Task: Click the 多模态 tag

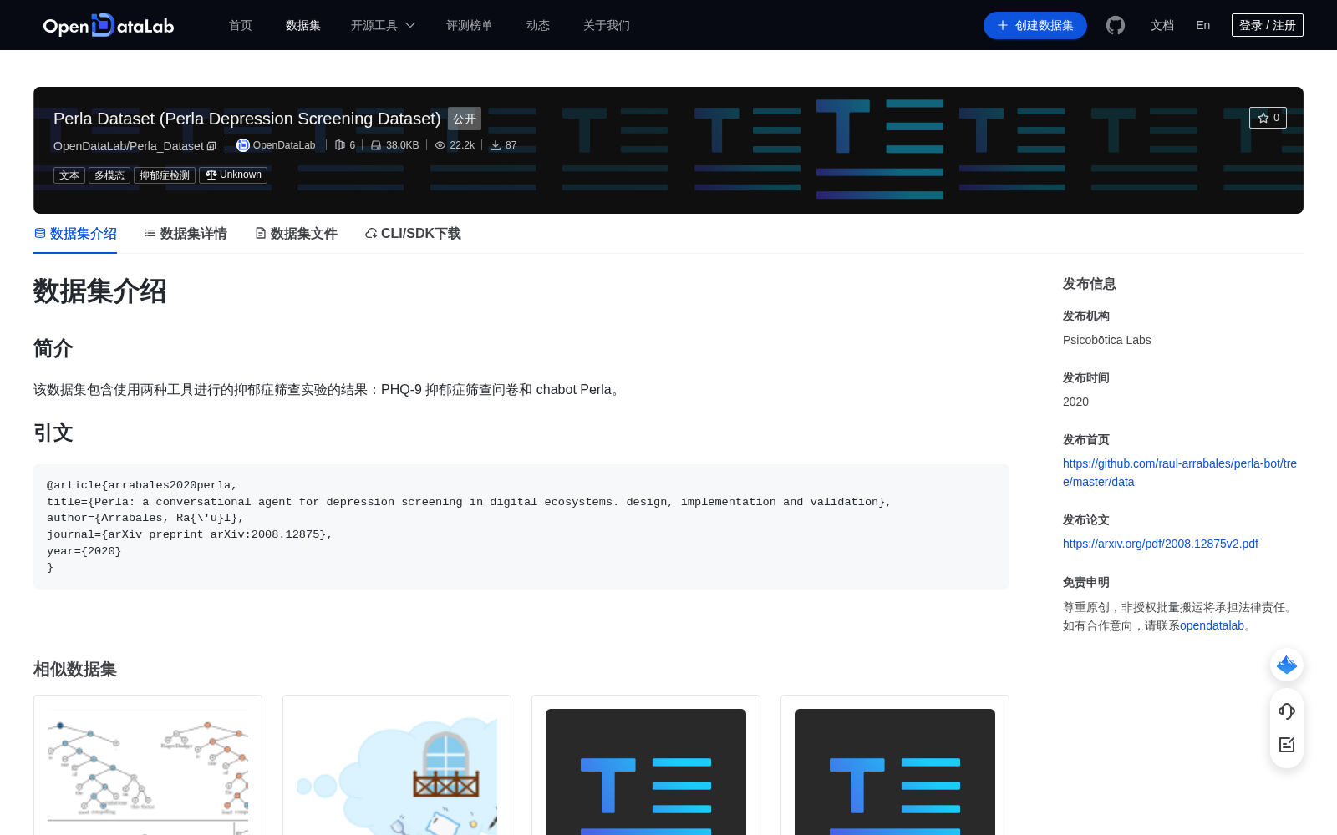Action: pyautogui.click(x=109, y=175)
